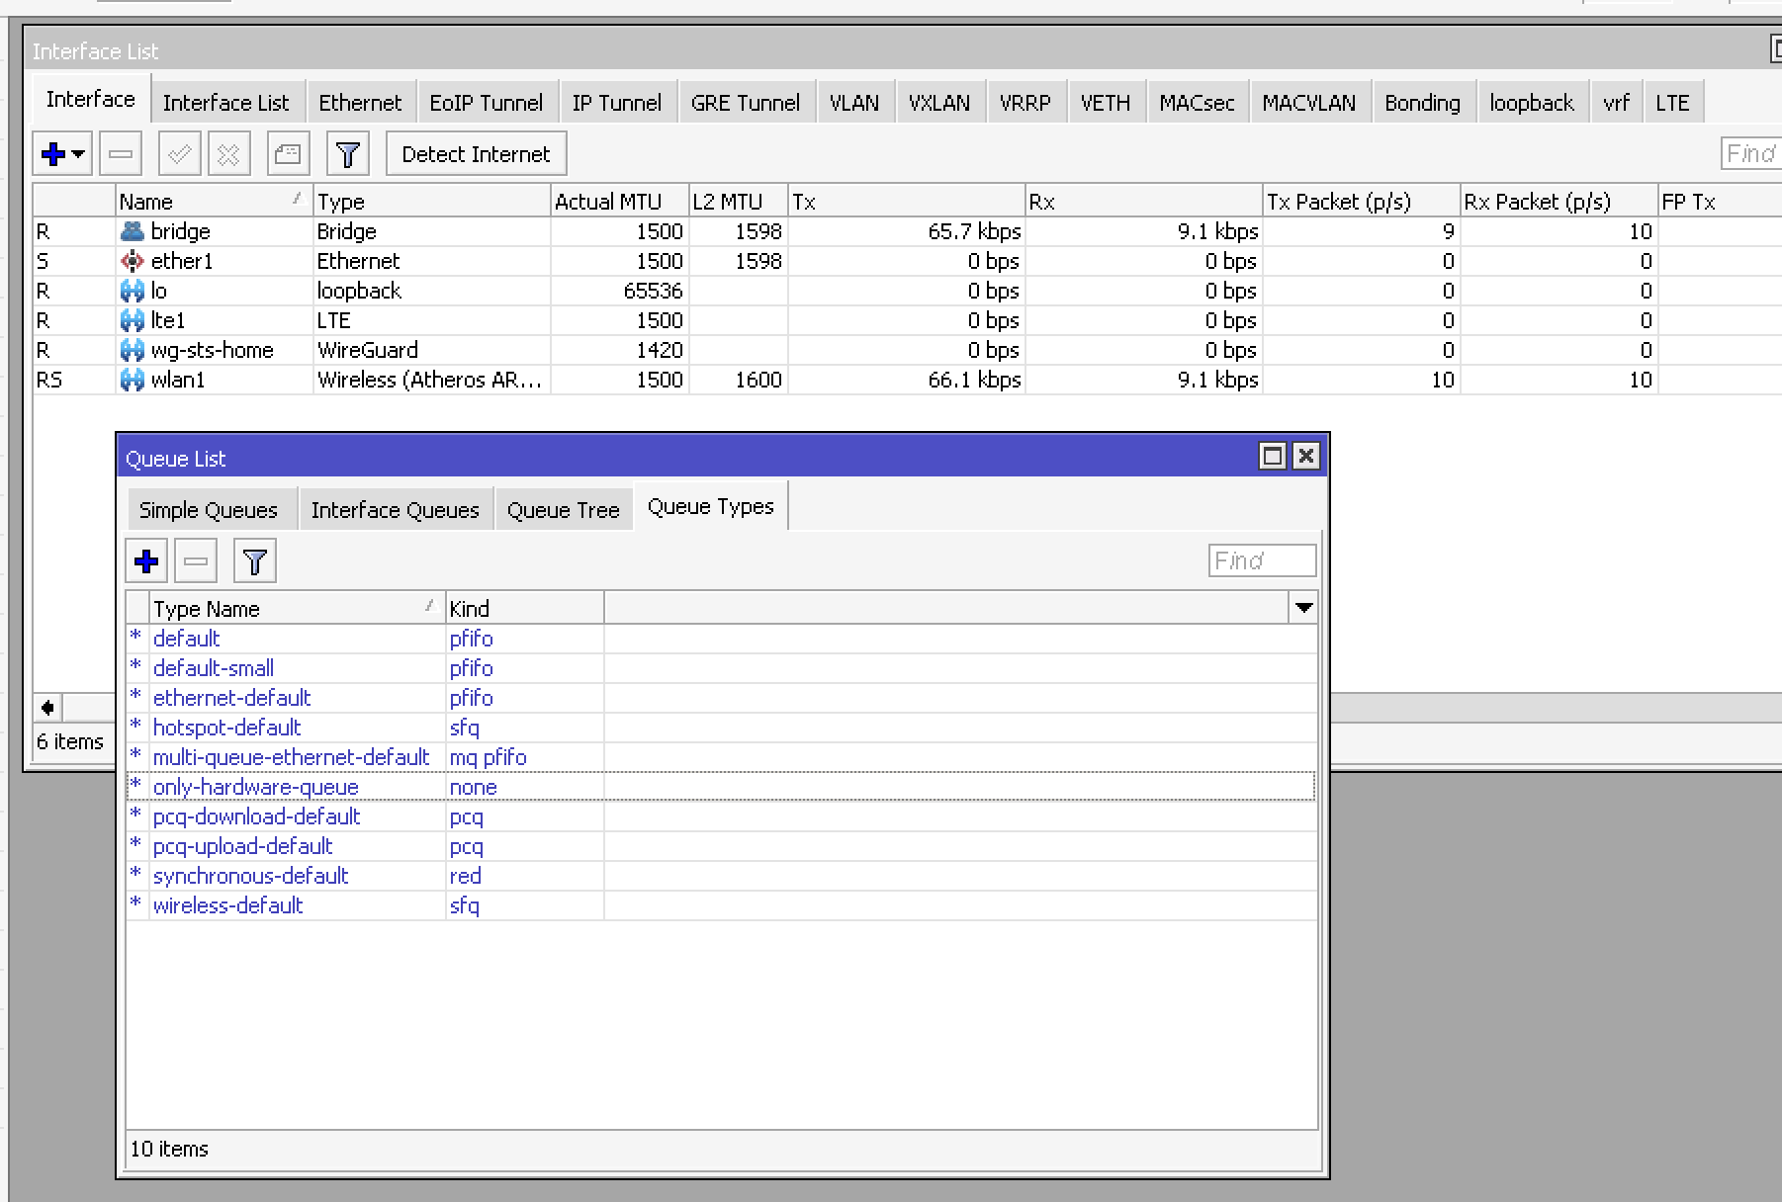Add new interface with the plus button
The width and height of the screenshot is (1782, 1202).
coord(53,154)
